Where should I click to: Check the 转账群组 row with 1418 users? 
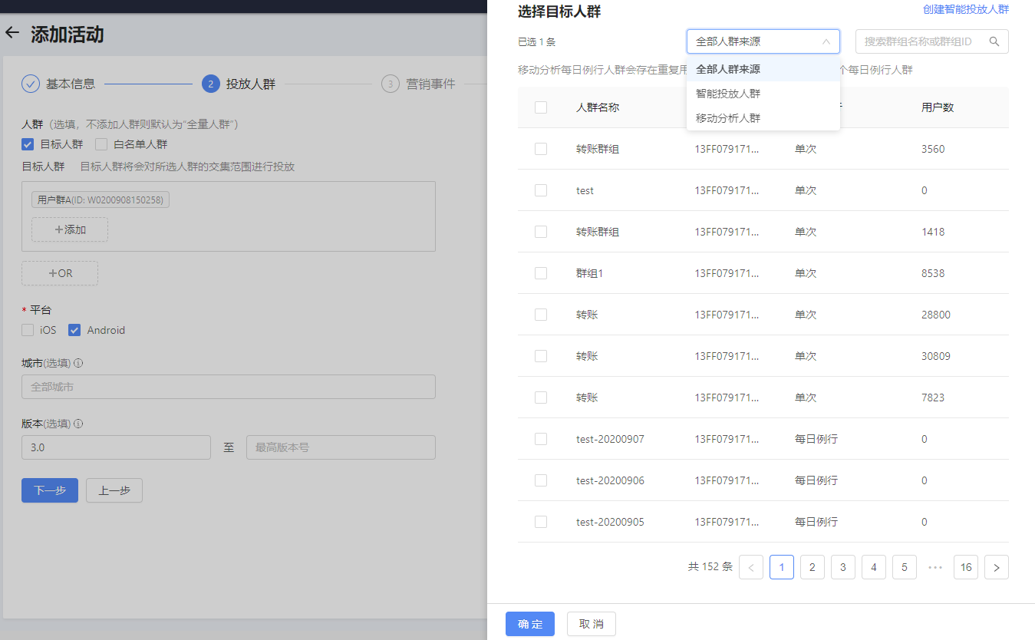(x=541, y=232)
